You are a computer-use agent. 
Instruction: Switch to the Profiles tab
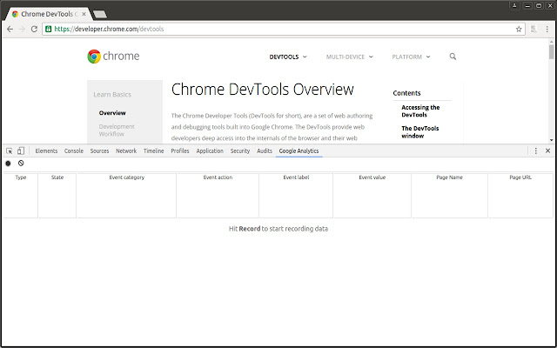[180, 151]
